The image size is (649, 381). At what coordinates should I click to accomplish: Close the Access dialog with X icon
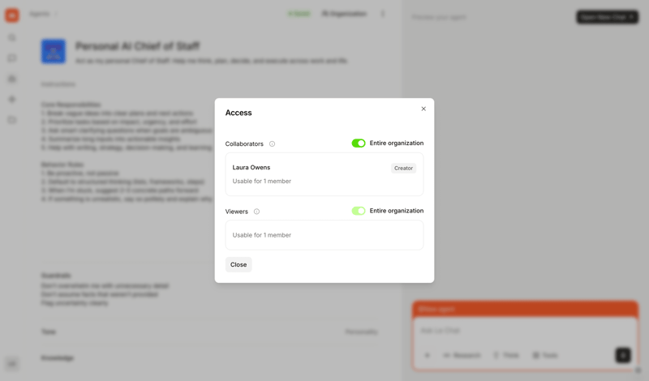tap(423, 109)
